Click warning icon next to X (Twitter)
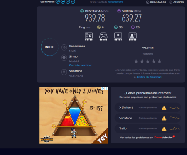Image resolution: width=187 pixels, height=155 pixels. pyautogui.click(x=164, y=108)
